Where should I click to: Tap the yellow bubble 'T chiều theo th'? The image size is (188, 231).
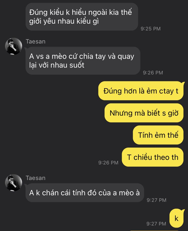coord(153,157)
